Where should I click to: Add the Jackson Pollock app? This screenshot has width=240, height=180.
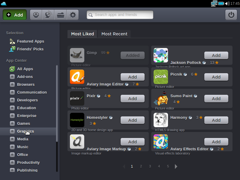(x=216, y=55)
